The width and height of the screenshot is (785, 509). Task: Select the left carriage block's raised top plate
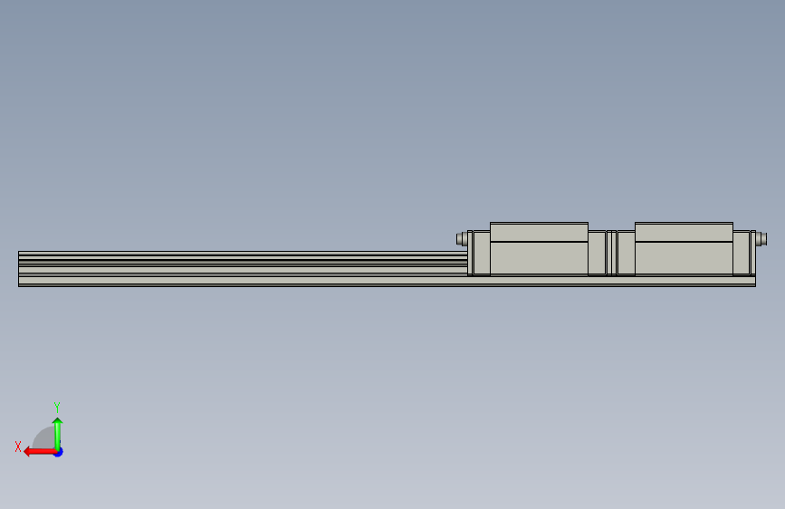tap(539, 232)
